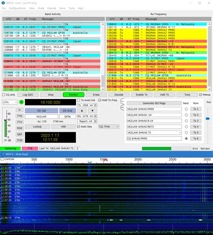The image size is (213, 235).
Task: Click the Decode button
Action: click(x=119, y=95)
